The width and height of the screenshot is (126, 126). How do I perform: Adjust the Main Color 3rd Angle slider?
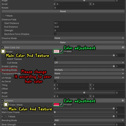click(x=84, y=93)
